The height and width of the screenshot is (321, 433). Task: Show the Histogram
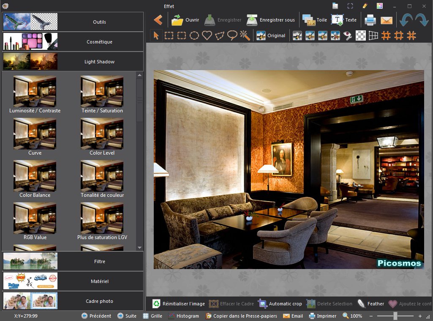[184, 316]
